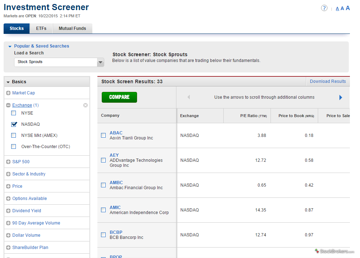Click the blue right arrow to scroll columns

coord(341,97)
